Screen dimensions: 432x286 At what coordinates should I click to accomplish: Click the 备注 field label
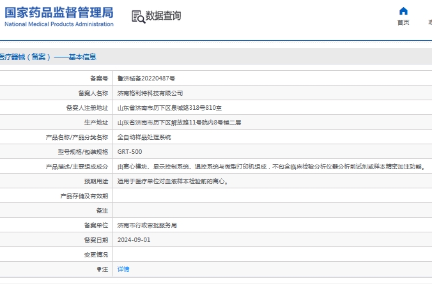pos(102,211)
